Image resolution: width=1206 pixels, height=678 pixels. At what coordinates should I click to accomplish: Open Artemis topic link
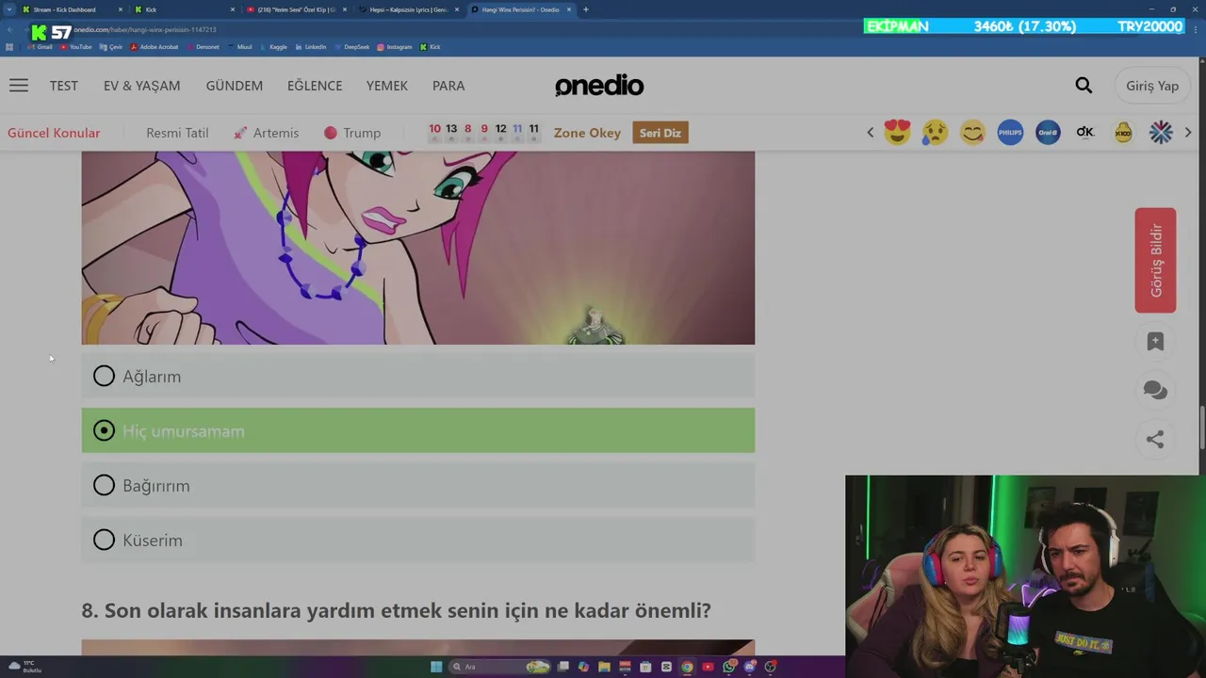(267, 133)
